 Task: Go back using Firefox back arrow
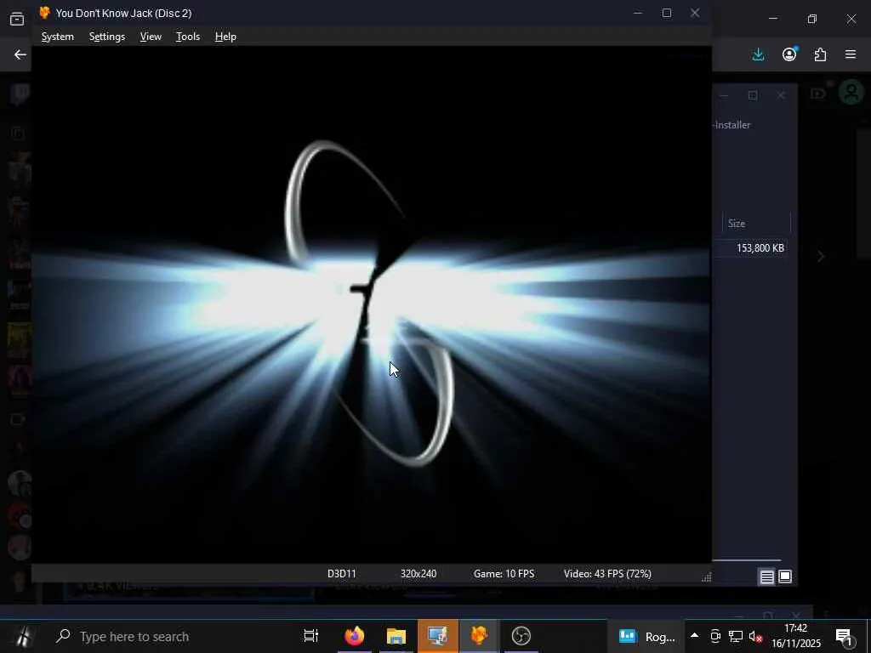(20, 54)
